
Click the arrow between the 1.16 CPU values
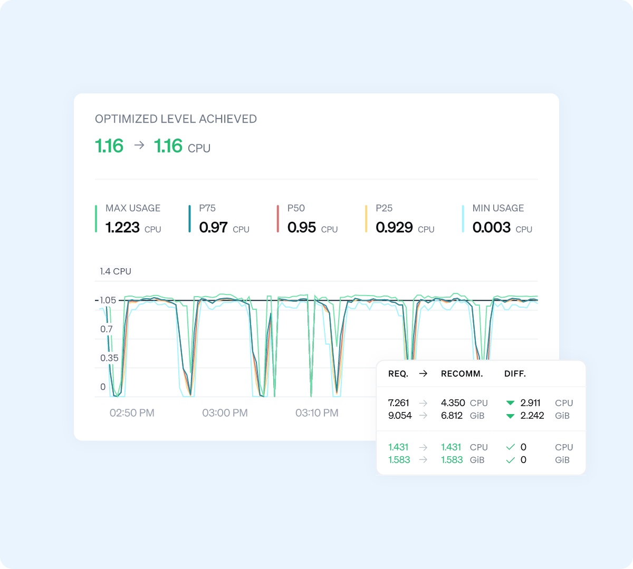tap(139, 145)
